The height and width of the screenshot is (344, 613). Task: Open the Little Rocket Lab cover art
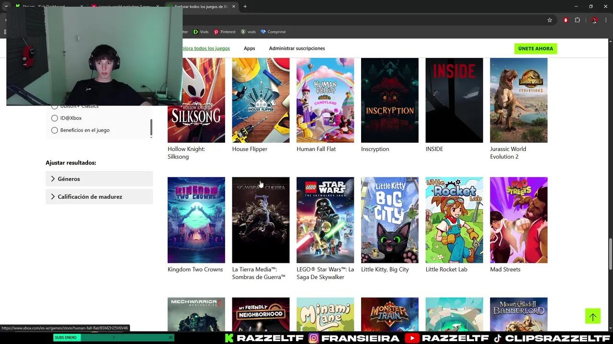pyautogui.click(x=454, y=220)
